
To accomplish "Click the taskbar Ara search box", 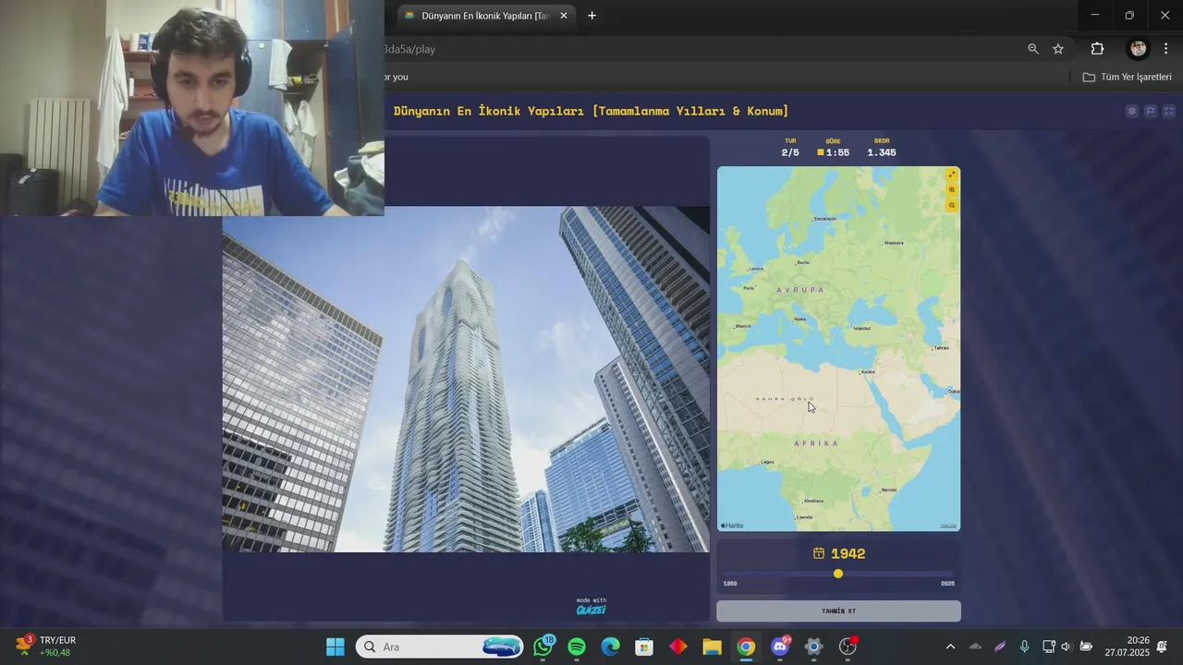I will (x=439, y=647).
